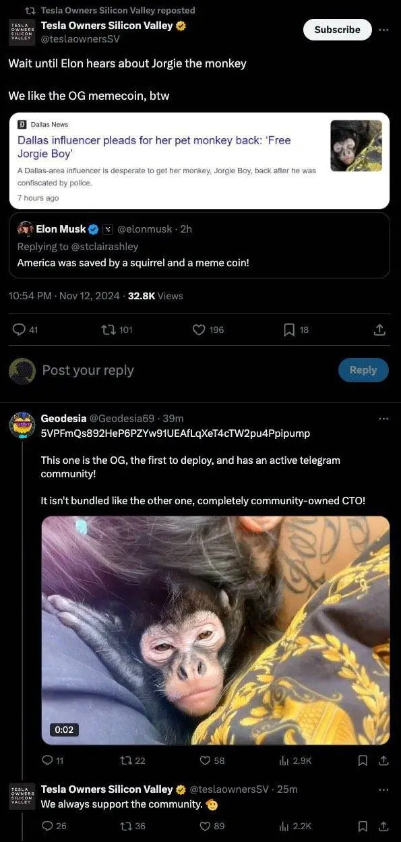Open more options on Tesla Owners' bottom reply
Image resolution: width=401 pixels, height=842 pixels.
click(383, 789)
